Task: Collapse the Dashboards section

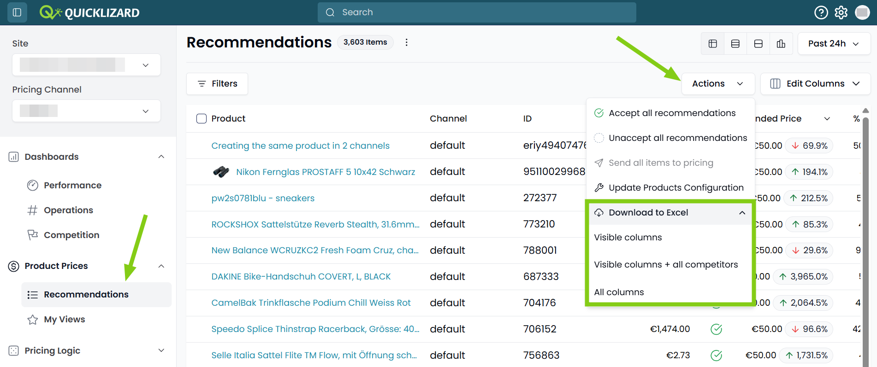Action: coord(161,157)
